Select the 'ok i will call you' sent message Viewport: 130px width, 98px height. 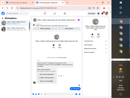point(75,89)
